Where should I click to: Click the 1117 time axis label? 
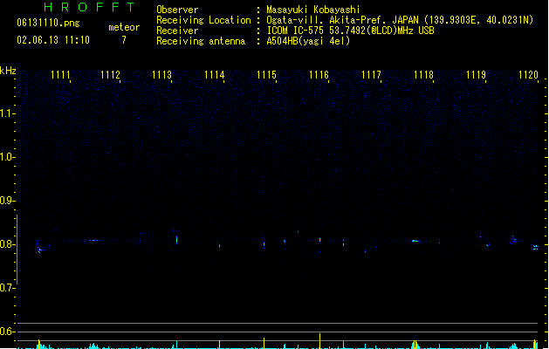tap(371, 75)
